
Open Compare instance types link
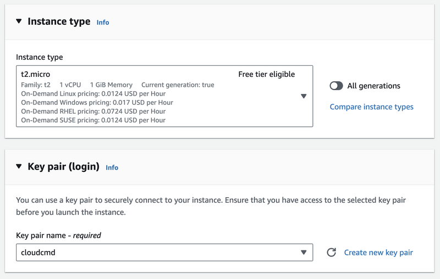pos(372,107)
